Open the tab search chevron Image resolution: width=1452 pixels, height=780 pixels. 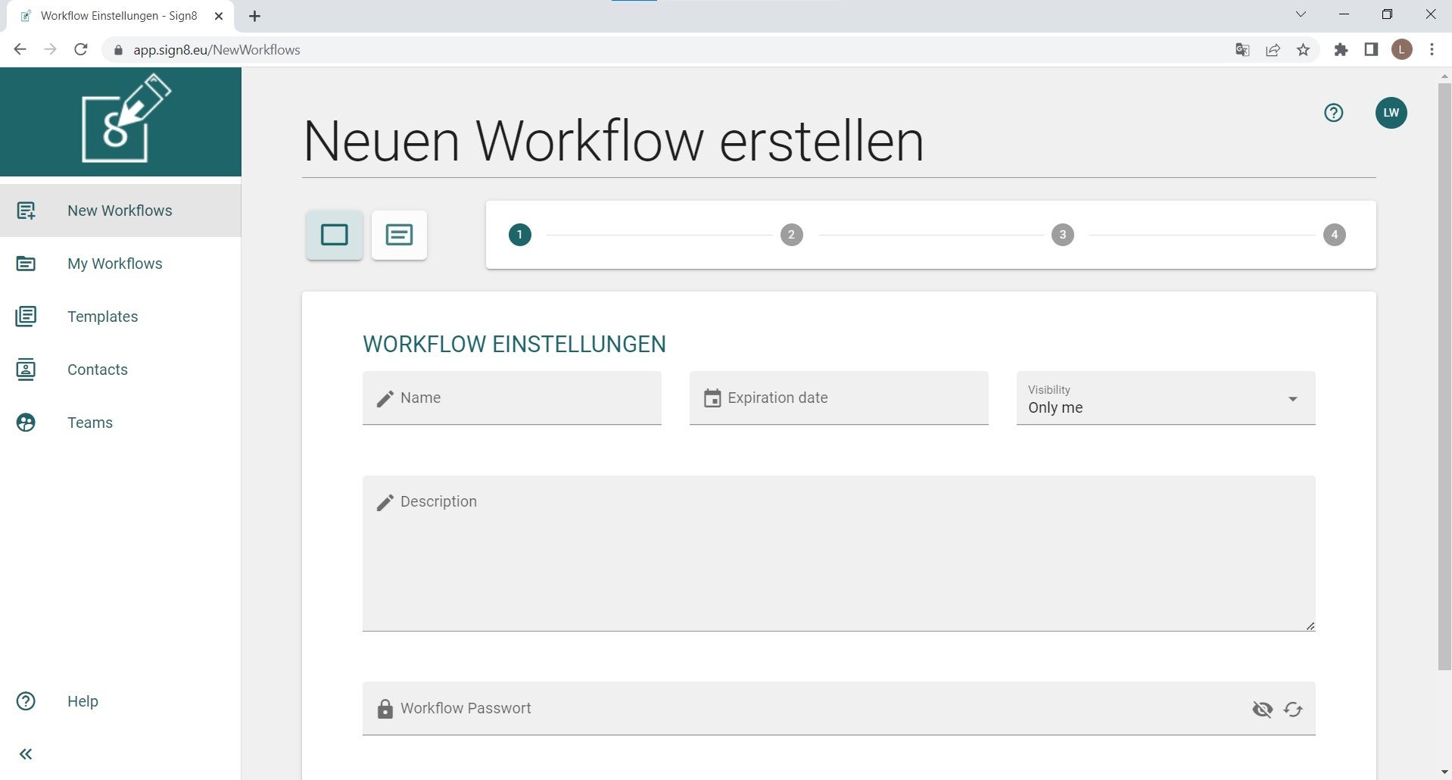click(x=1301, y=14)
